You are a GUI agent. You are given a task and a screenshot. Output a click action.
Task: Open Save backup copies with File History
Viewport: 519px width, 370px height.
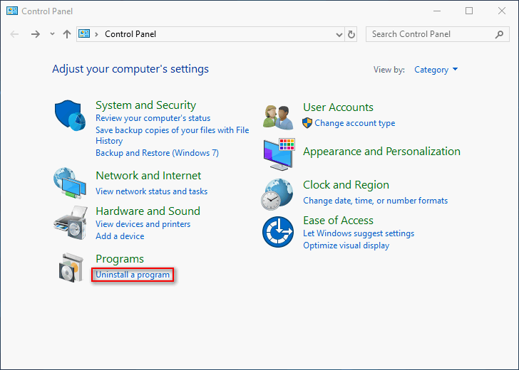coord(172,135)
